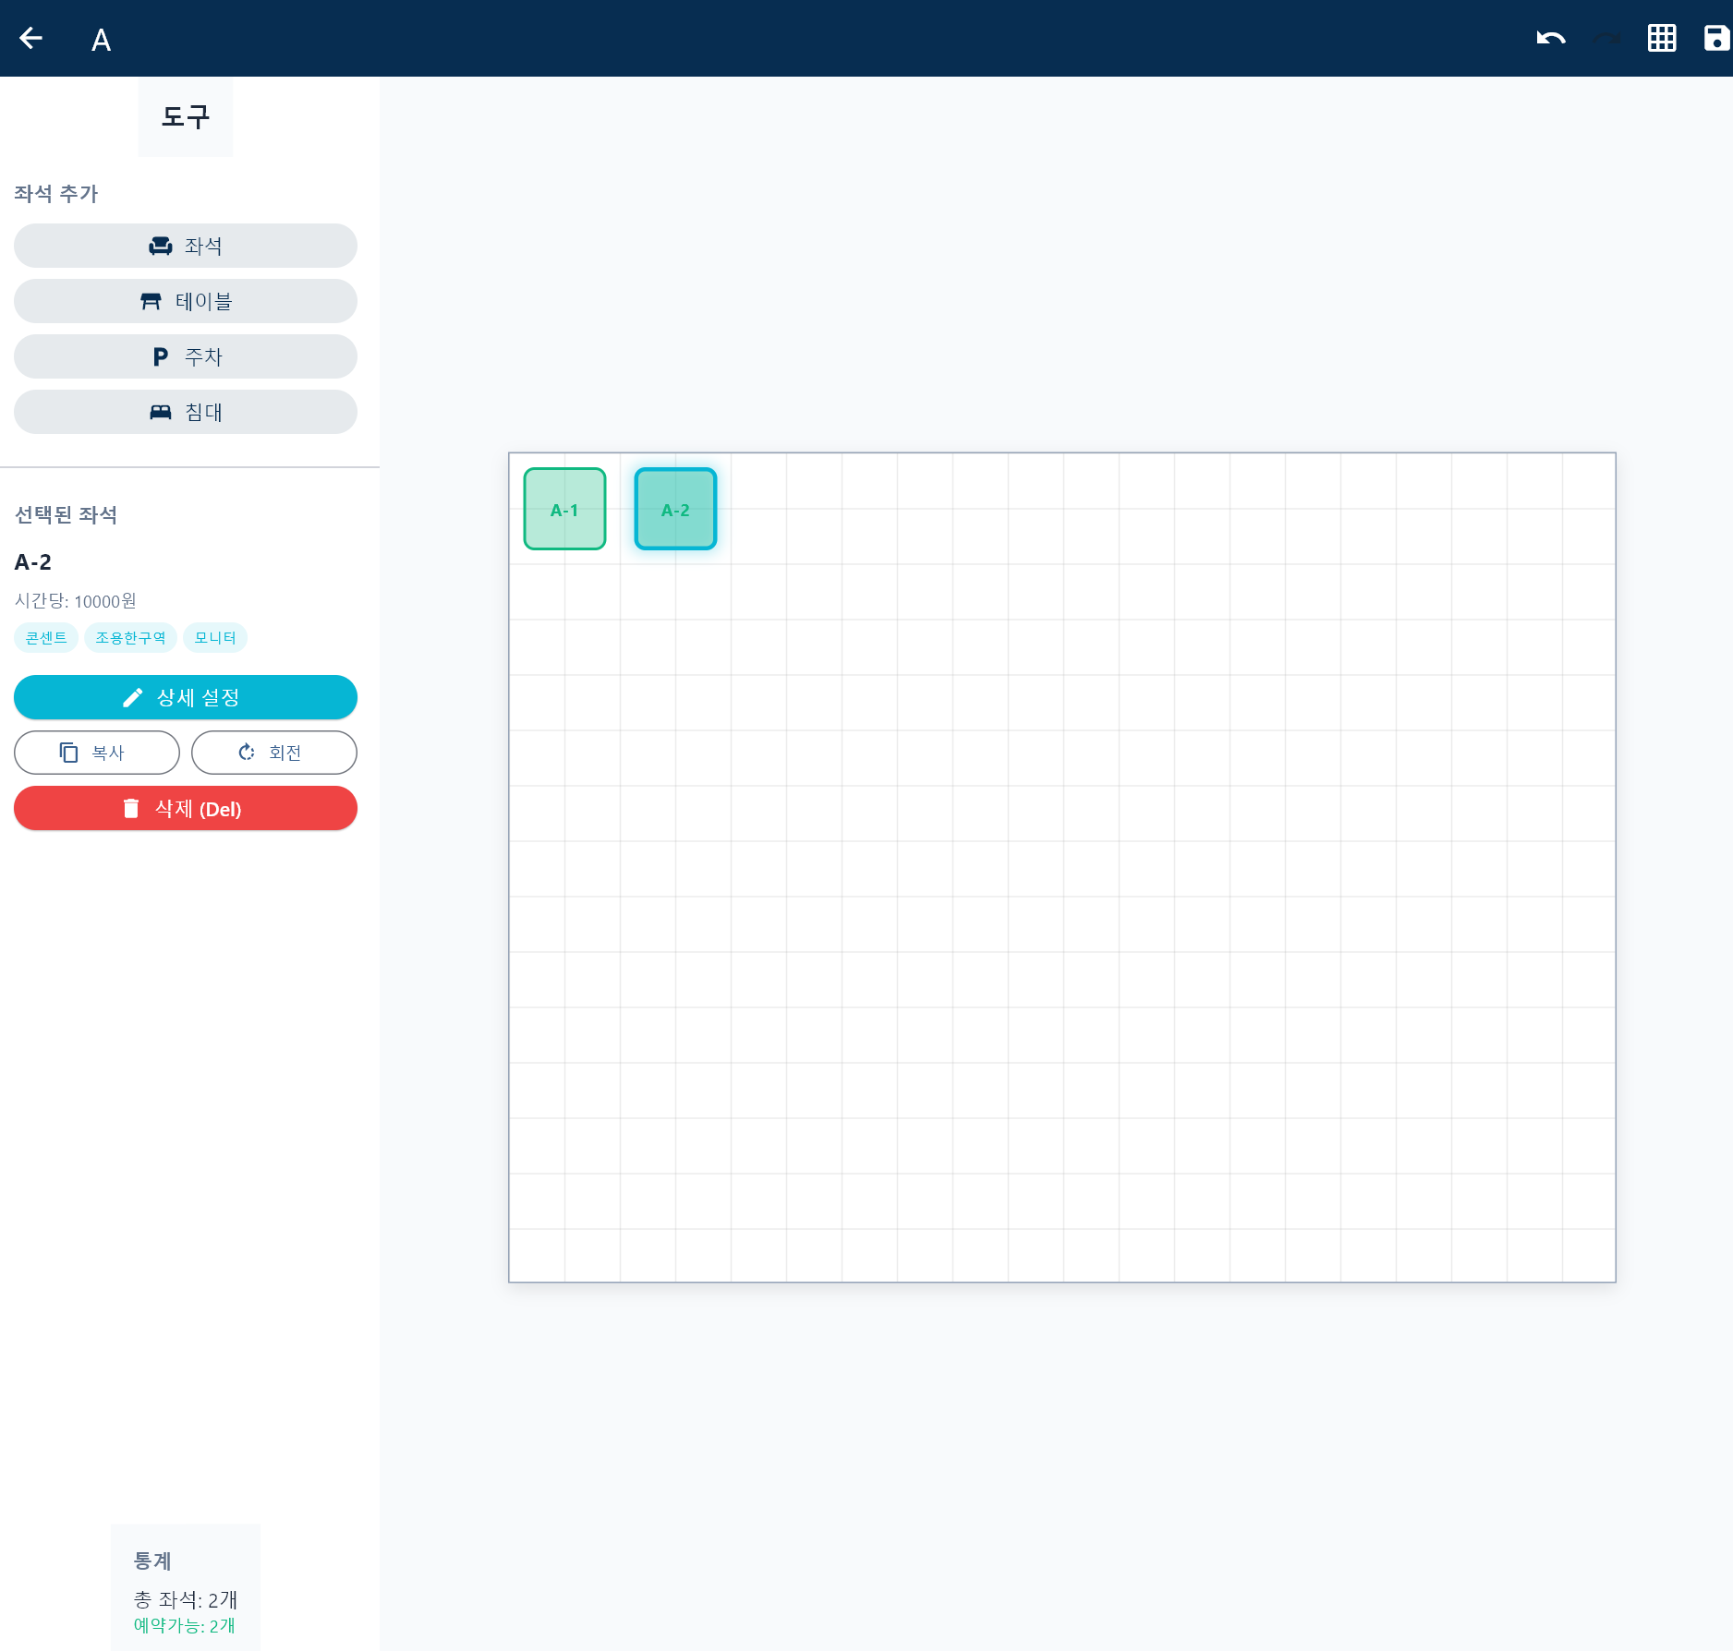Add a 침대 bed element
Image resolution: width=1733 pixels, height=1651 pixels.
click(x=186, y=412)
